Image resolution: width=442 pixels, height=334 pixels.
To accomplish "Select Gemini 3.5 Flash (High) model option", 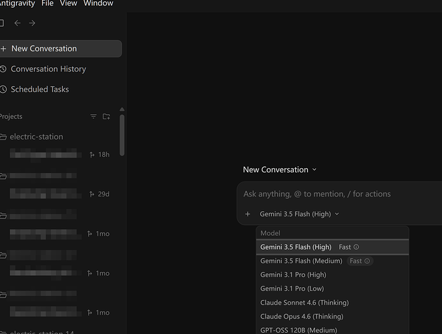I will pyautogui.click(x=333, y=247).
